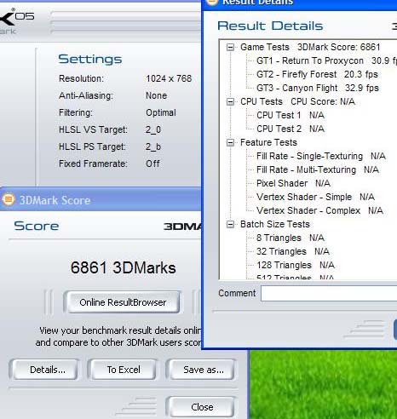Select Vertex Shader - Simple row

click(x=315, y=197)
